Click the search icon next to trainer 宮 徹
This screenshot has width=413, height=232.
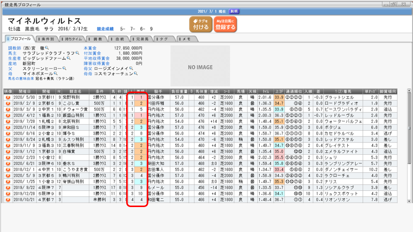point(47,48)
